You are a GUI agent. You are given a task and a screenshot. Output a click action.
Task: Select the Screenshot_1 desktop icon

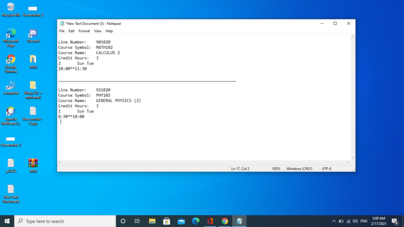click(x=11, y=141)
